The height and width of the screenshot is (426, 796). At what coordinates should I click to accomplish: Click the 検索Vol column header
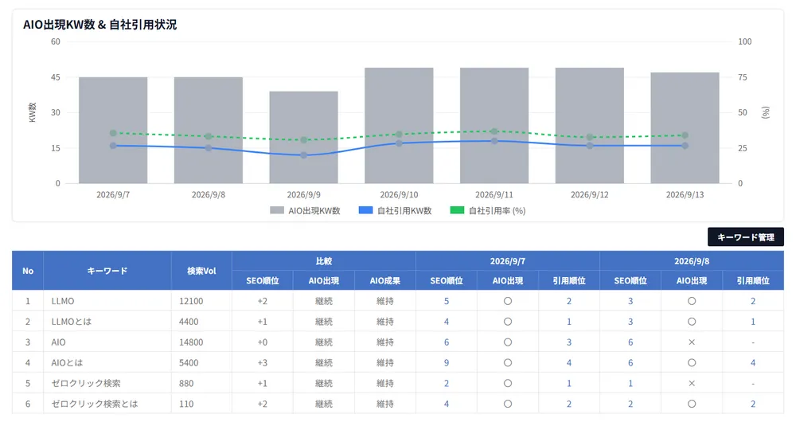(201, 271)
